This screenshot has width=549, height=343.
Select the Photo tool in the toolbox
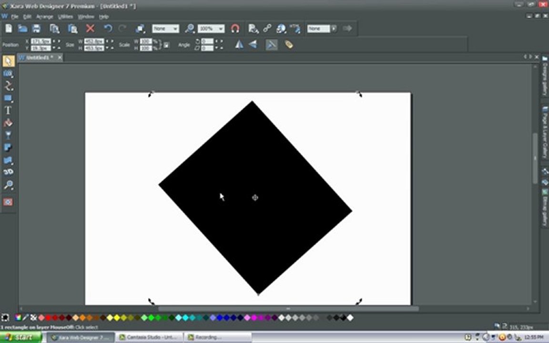coord(8,73)
